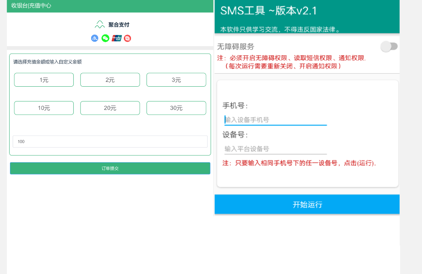Click the 聚合支付 mountain logo
Image resolution: width=422 pixels, height=274 pixels.
(100, 25)
